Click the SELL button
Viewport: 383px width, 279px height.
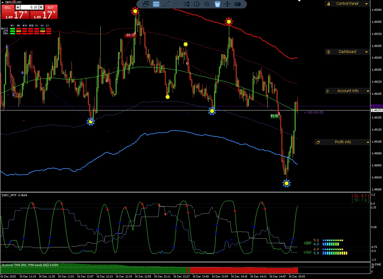8,8
